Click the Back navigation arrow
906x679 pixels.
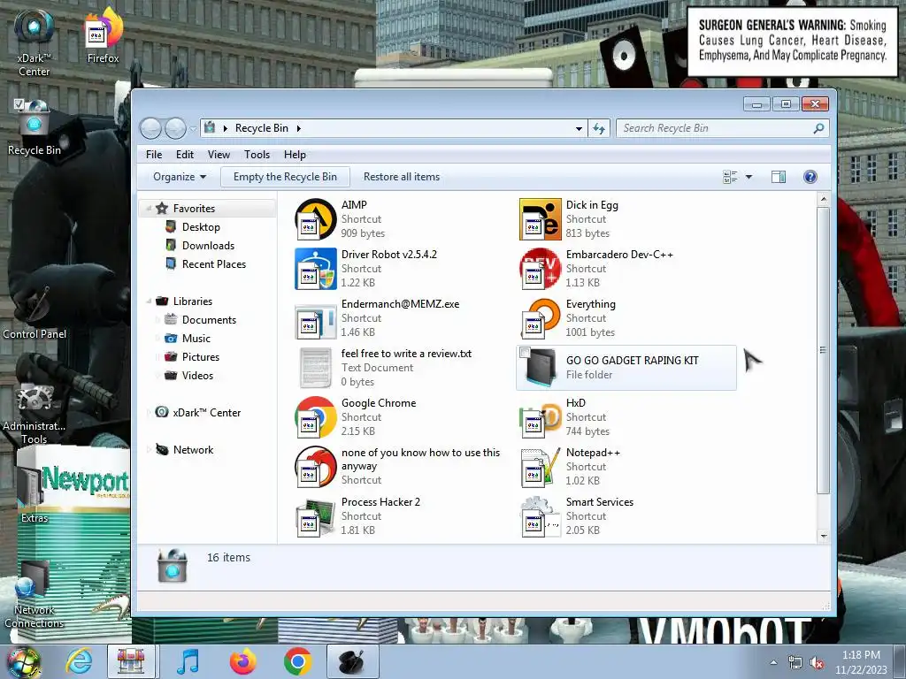[150, 128]
